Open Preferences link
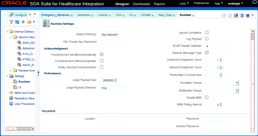This screenshot has width=258, height=136. (x=201, y=3)
